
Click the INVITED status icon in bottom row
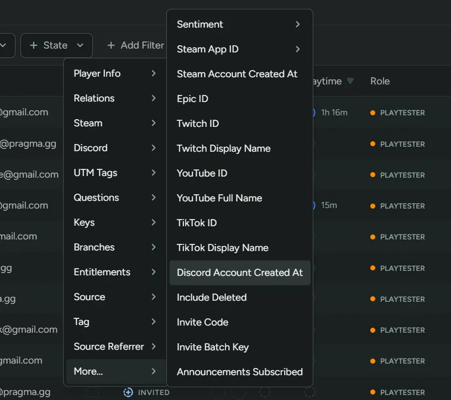coord(128,392)
